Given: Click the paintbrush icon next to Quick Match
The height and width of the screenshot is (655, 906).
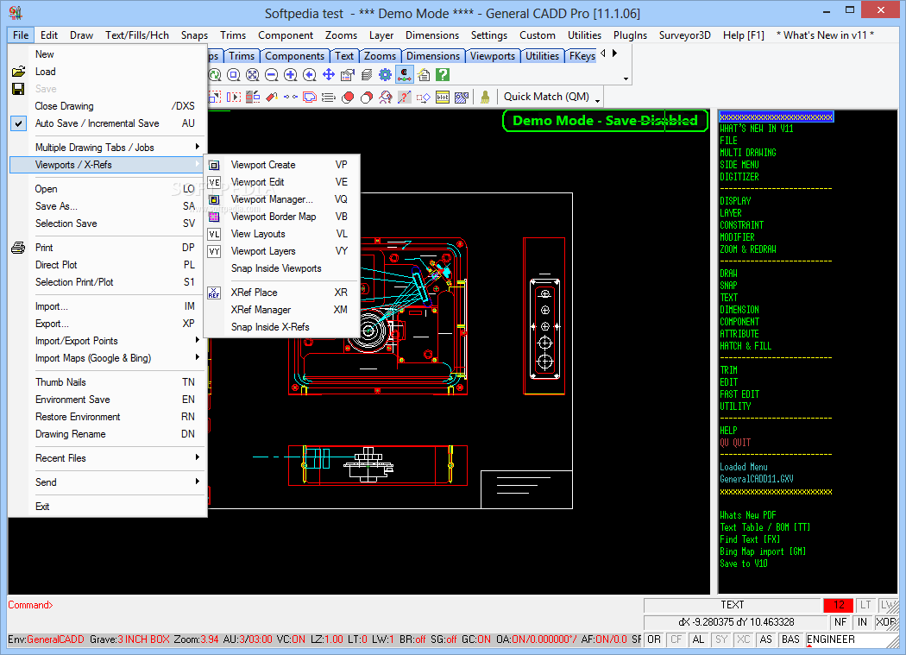Looking at the screenshot, I should [485, 98].
